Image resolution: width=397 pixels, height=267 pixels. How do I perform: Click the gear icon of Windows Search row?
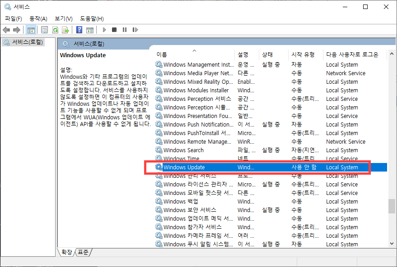point(159,150)
